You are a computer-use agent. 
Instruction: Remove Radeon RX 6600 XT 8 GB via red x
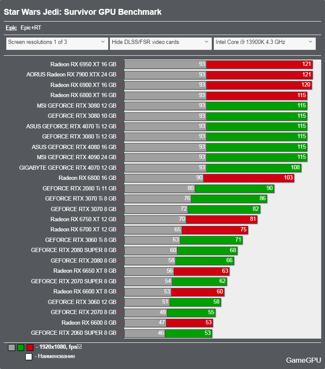tap(120, 292)
